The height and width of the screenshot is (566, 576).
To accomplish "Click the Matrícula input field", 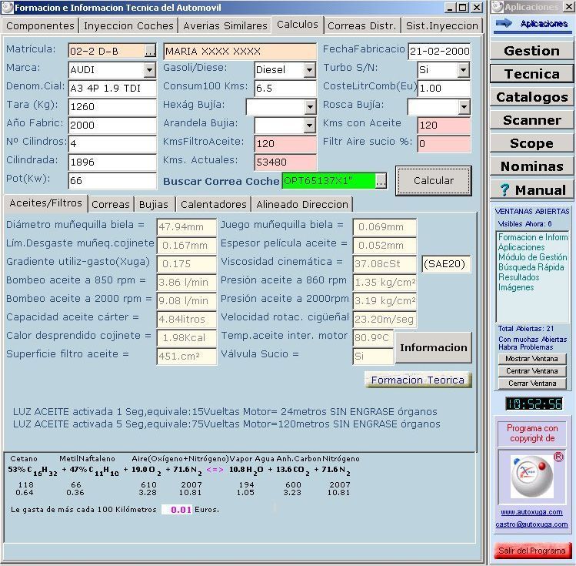I will 107,51.
